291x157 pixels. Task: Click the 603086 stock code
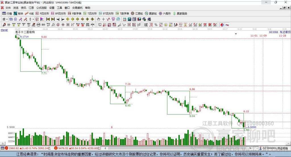(x=274, y=32)
